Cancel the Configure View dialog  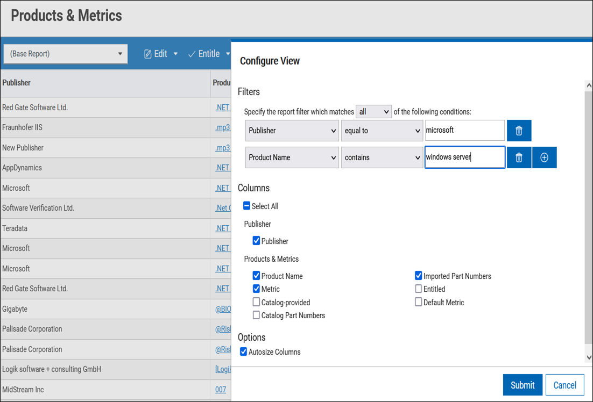coord(564,385)
